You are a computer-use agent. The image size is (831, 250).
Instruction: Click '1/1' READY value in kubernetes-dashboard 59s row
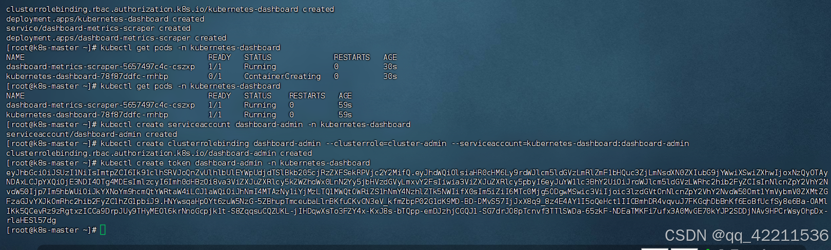215,115
